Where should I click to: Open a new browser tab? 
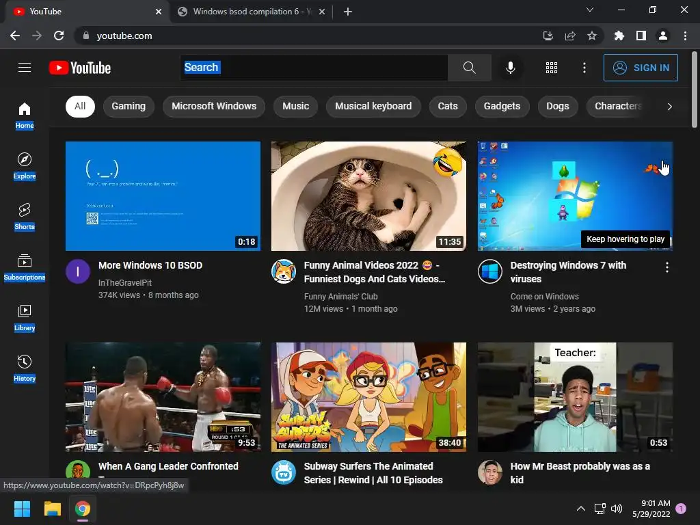coord(348,12)
